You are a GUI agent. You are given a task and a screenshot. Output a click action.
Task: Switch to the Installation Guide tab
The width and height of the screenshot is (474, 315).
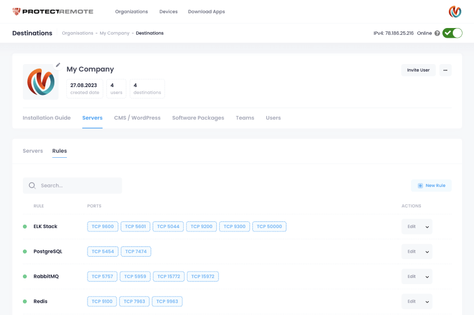pos(46,118)
